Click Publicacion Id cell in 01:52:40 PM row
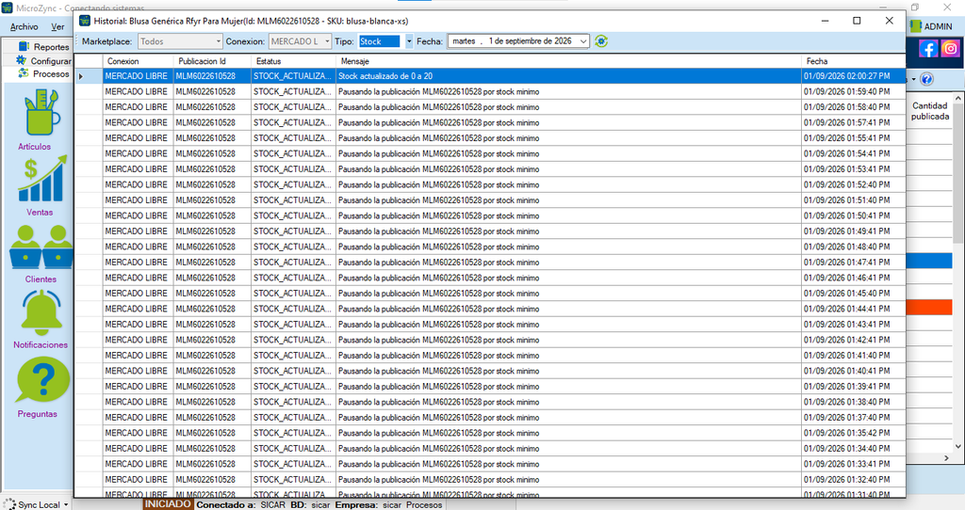The image size is (965, 510). (x=212, y=184)
